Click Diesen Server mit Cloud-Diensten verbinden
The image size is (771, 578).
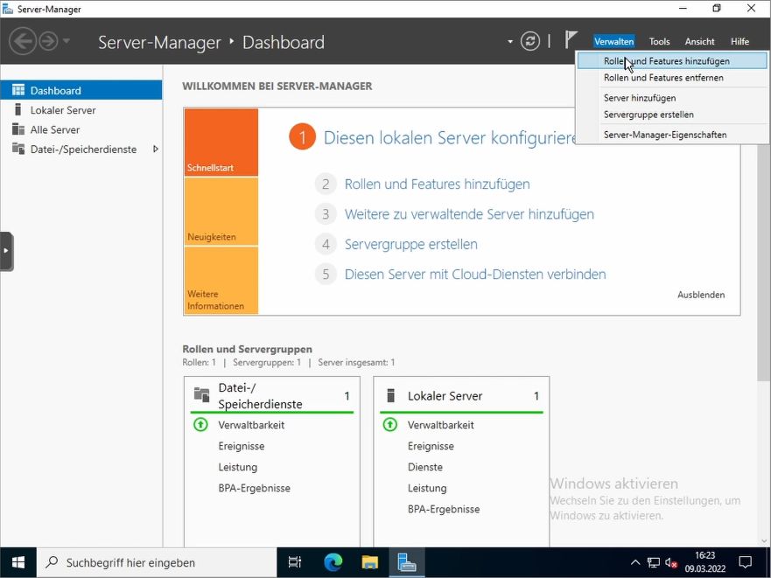point(475,275)
